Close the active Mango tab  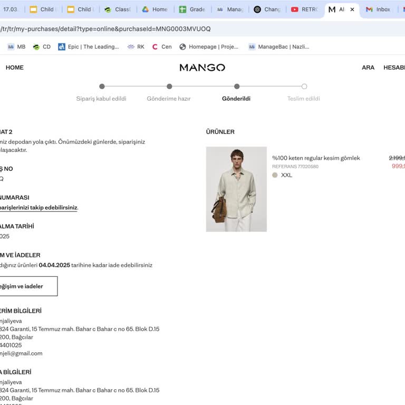pyautogui.click(x=352, y=9)
